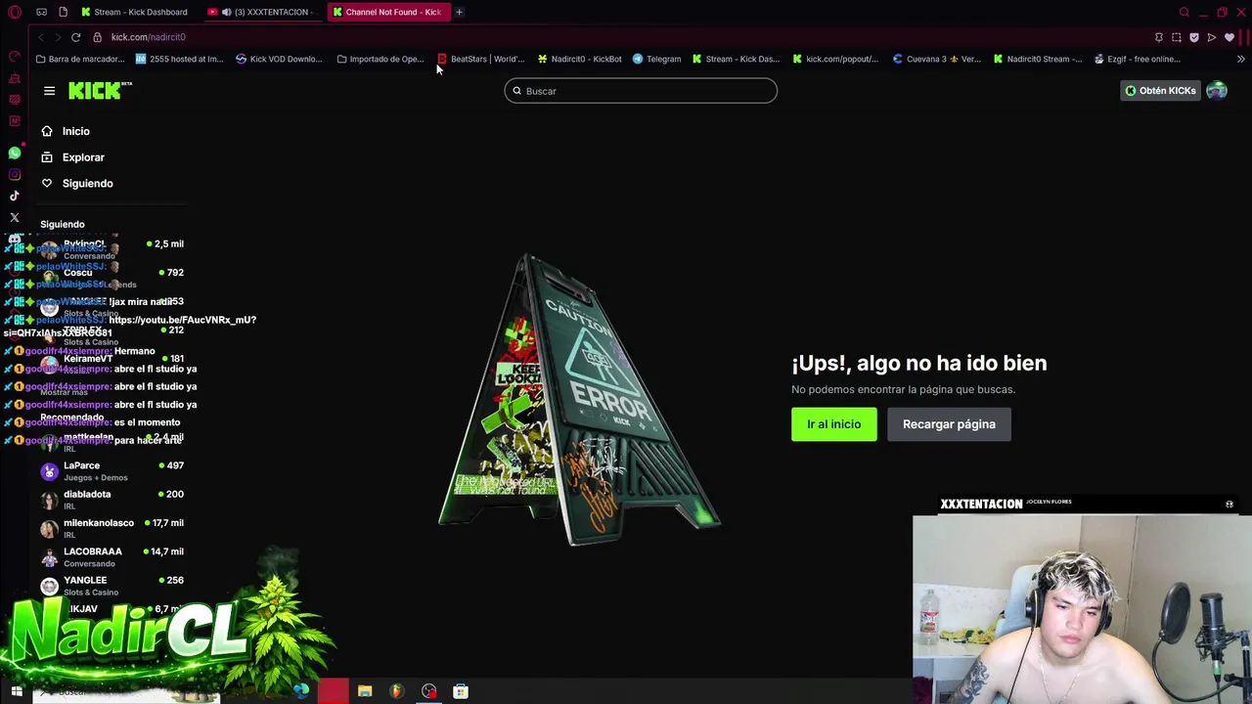This screenshot has width=1252, height=704.
Task: Expand the bookmarks overflow chevron
Action: click(x=1240, y=59)
